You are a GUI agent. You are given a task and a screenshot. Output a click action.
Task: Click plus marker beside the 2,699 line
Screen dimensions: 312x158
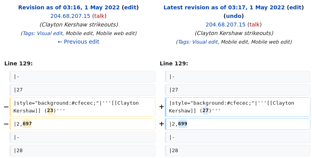pyautogui.click(x=162, y=124)
